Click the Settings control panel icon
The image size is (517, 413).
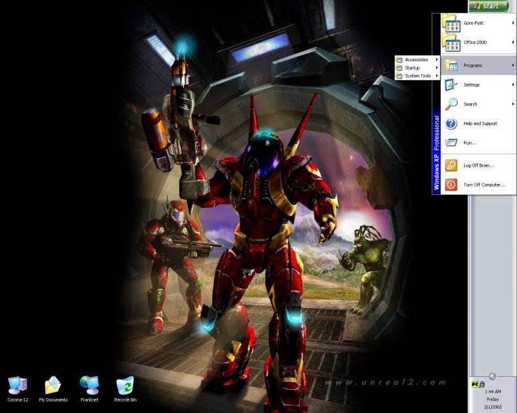[x=450, y=85]
